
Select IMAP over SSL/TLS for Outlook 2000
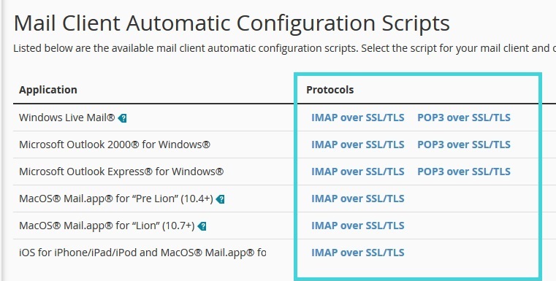(358, 145)
